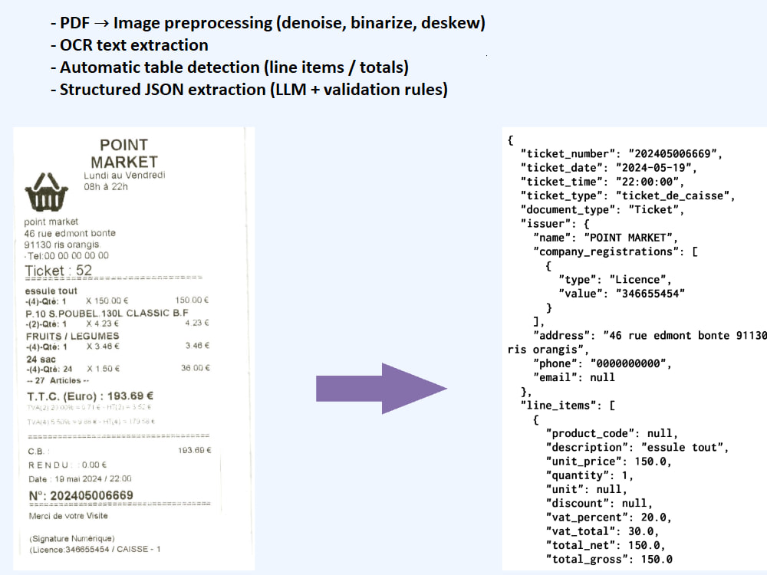Select the 'Structured JSON extraction' bullet
This screenshot has height=575, width=767.
click(249, 90)
